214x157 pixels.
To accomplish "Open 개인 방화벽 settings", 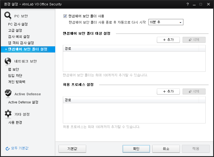I will pos(17,82).
